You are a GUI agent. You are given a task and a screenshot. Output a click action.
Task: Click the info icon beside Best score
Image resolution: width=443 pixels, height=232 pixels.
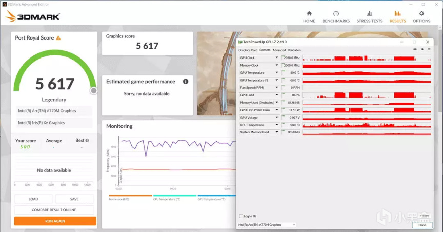(87, 140)
